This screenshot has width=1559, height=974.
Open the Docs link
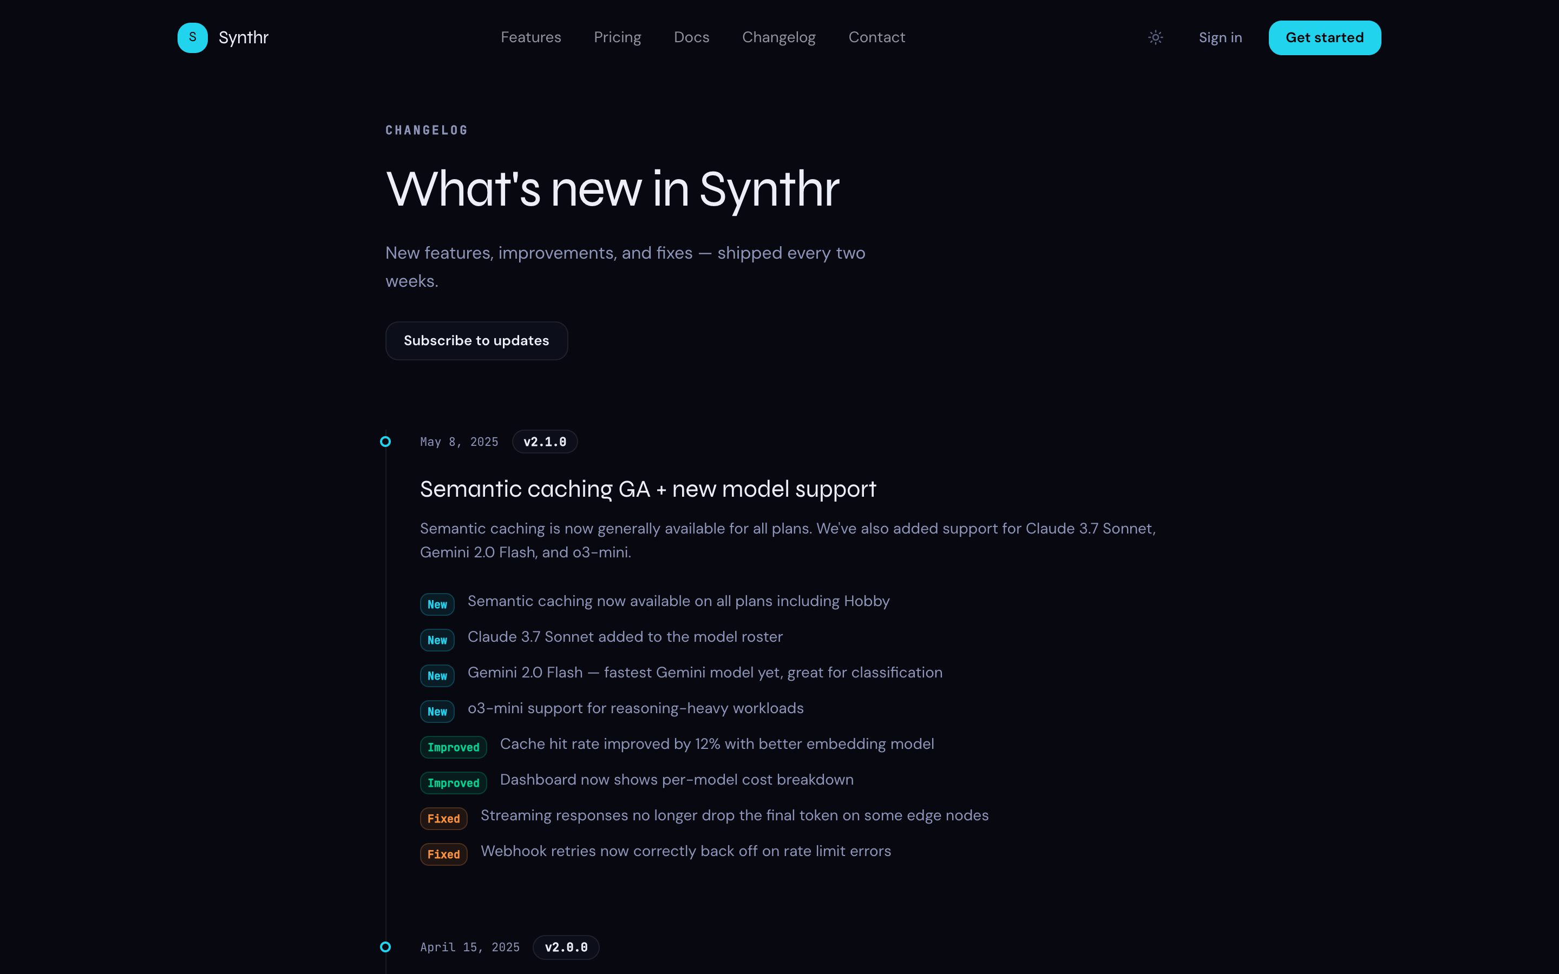691,37
